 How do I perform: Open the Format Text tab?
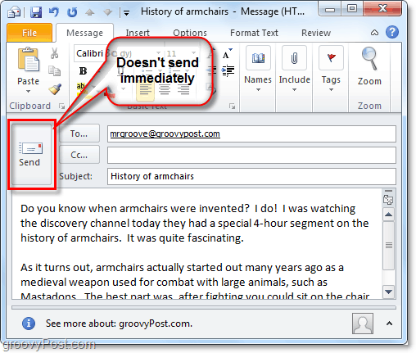coord(254,33)
